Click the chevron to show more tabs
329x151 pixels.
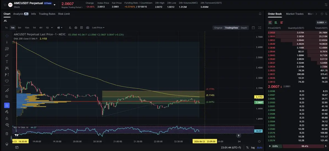pos(316,14)
